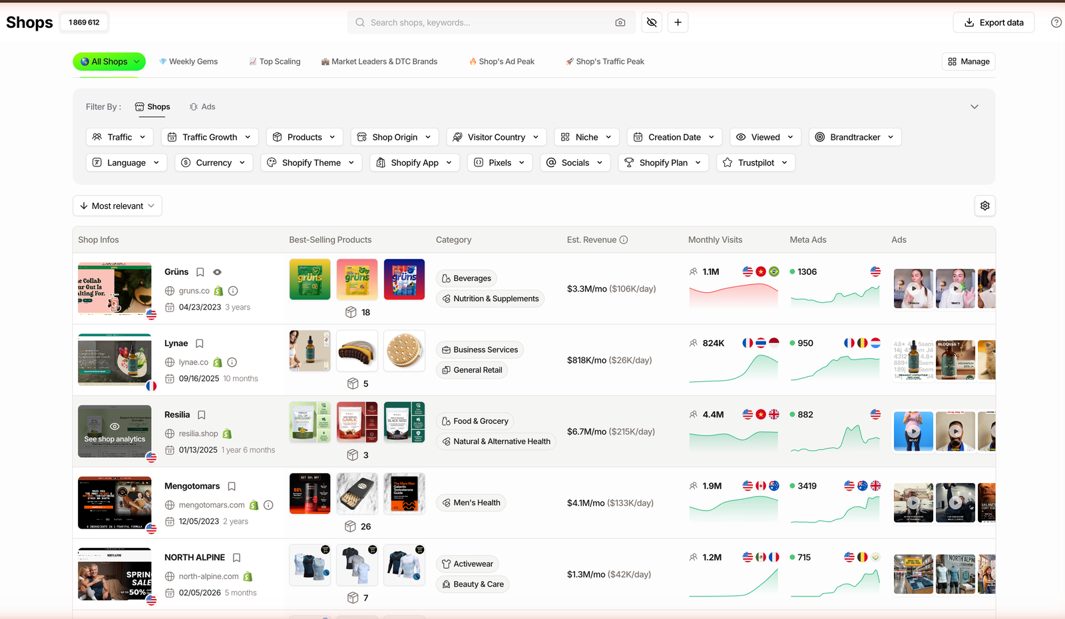This screenshot has height=619, width=1065.
Task: Open the Pixels filter dropdown
Action: tap(500, 162)
